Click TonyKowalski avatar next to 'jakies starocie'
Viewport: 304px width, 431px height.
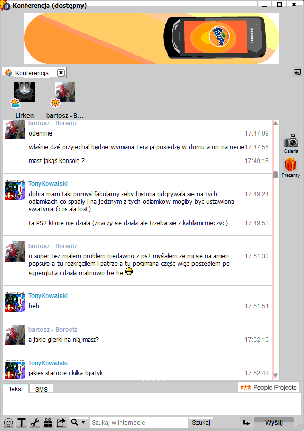tap(15, 369)
